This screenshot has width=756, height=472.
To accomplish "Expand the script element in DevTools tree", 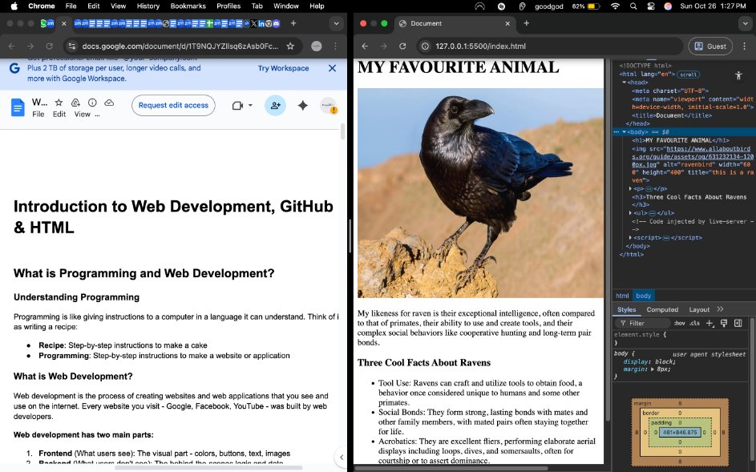I will tap(631, 238).
